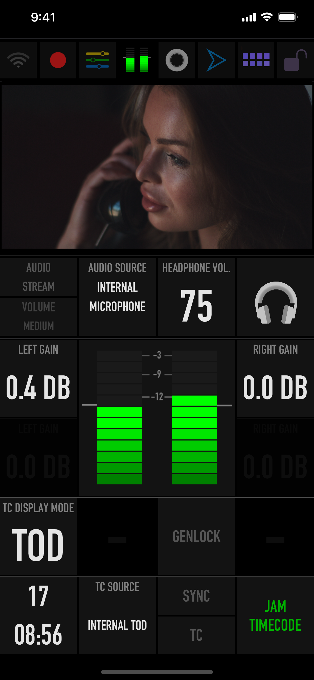Tap the blue play arrow icon

(x=216, y=60)
